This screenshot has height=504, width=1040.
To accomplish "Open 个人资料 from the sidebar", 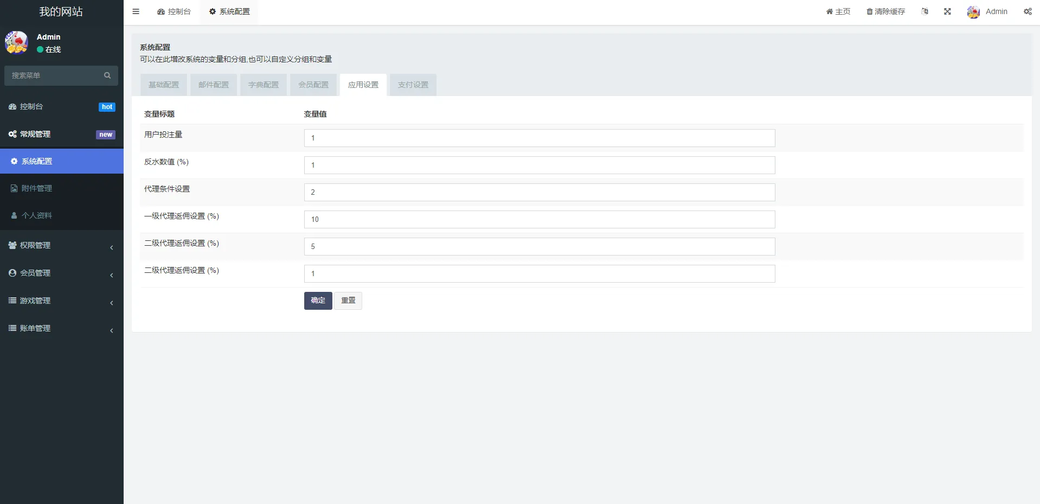I will click(37, 215).
